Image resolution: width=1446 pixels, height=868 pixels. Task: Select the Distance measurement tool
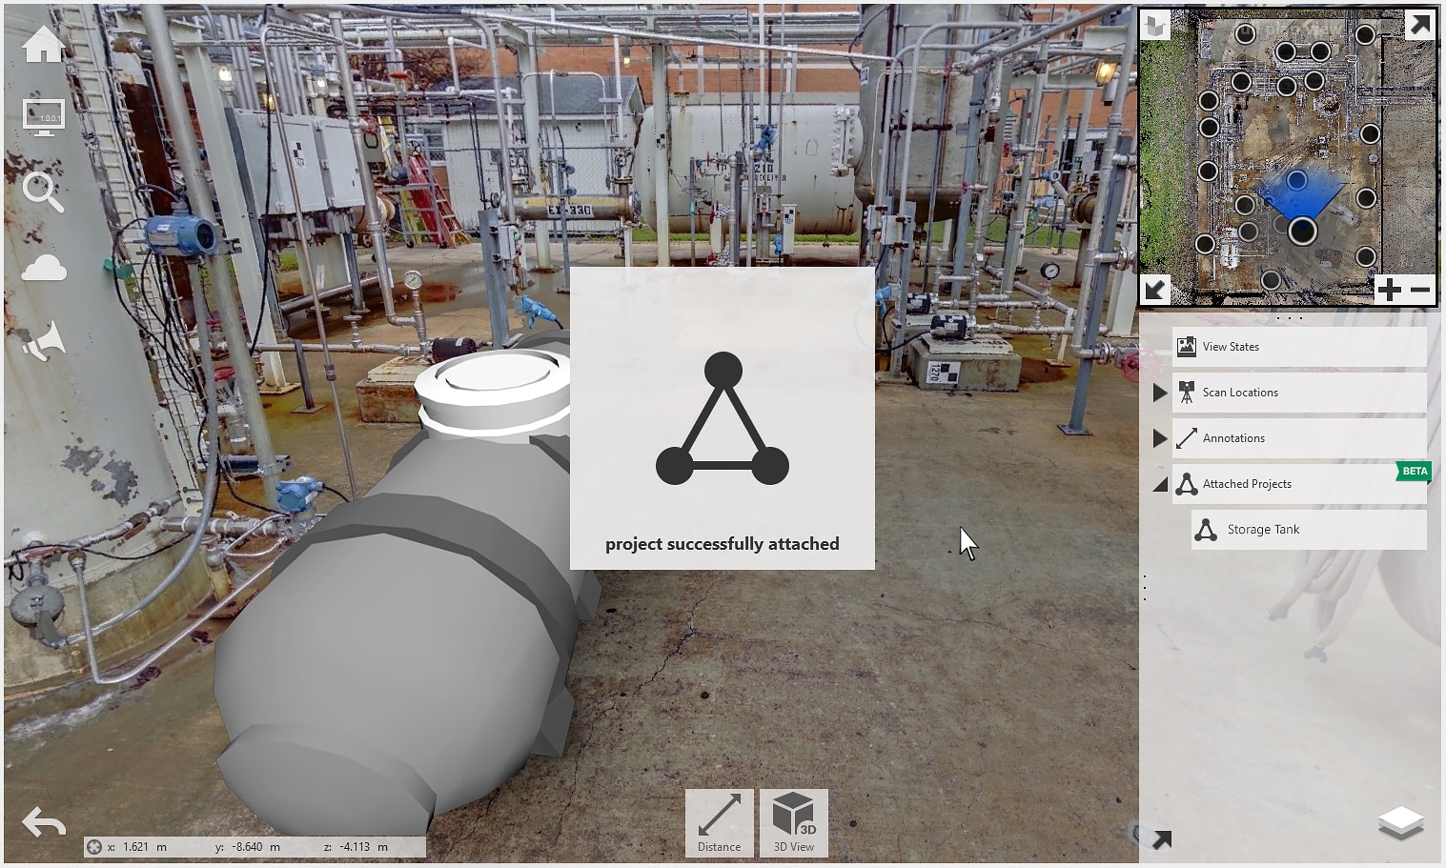point(719,821)
